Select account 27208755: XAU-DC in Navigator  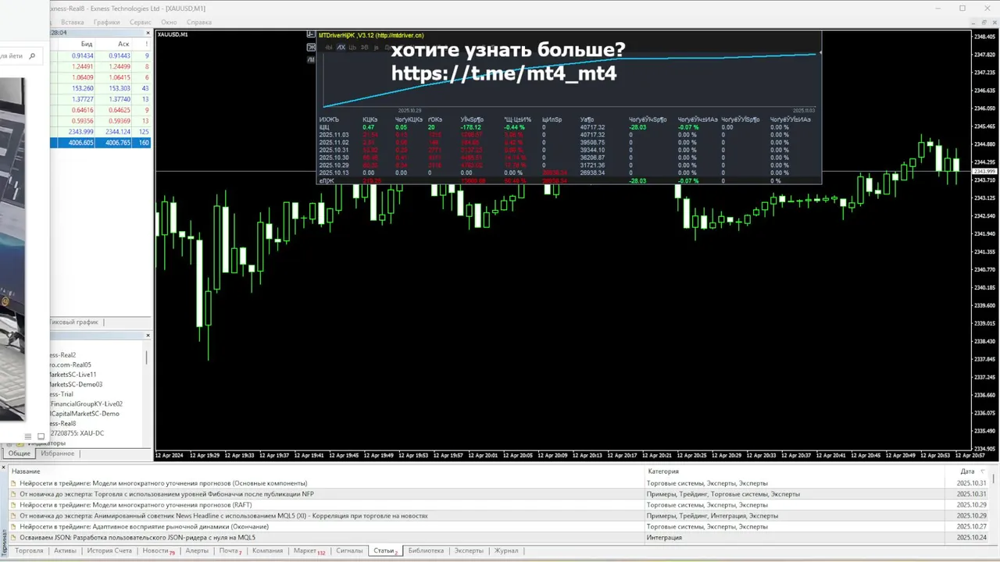[x=77, y=433]
